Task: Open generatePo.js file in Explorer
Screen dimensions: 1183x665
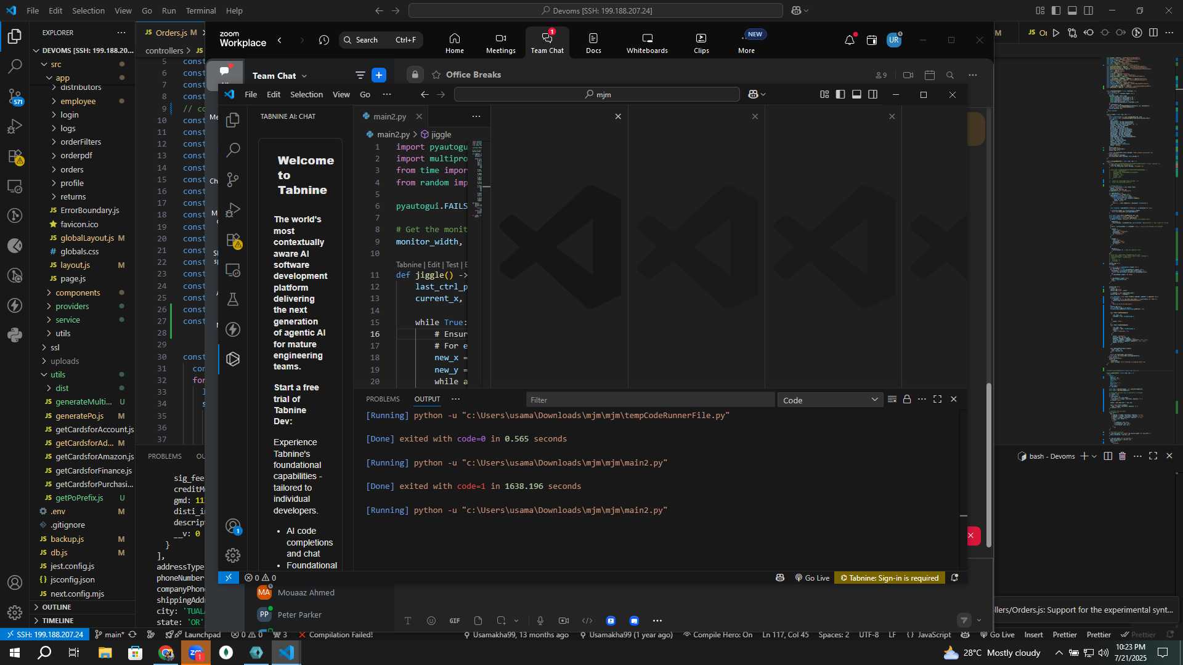Action: pyautogui.click(x=79, y=416)
